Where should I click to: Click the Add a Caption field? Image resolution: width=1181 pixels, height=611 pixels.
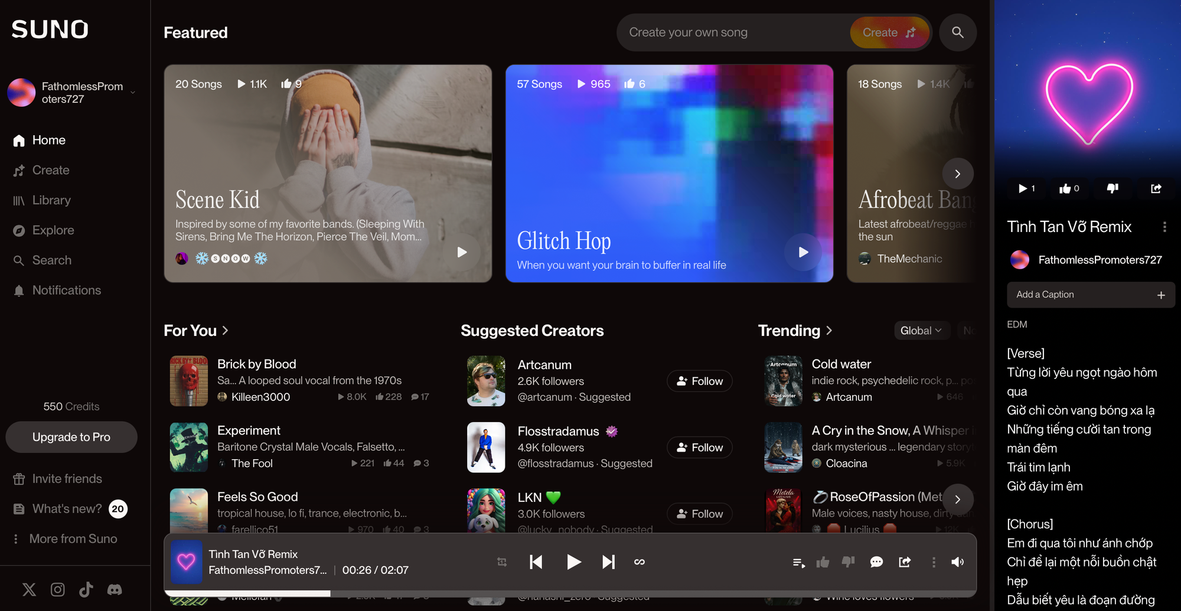click(x=1091, y=295)
